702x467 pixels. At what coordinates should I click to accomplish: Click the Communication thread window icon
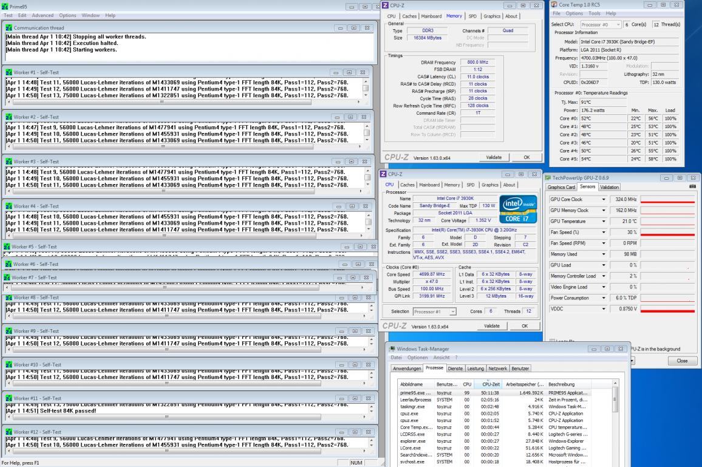tap(9, 28)
